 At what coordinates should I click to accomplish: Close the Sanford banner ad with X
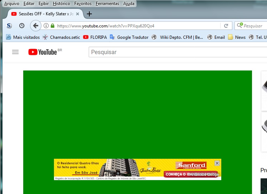(217, 163)
